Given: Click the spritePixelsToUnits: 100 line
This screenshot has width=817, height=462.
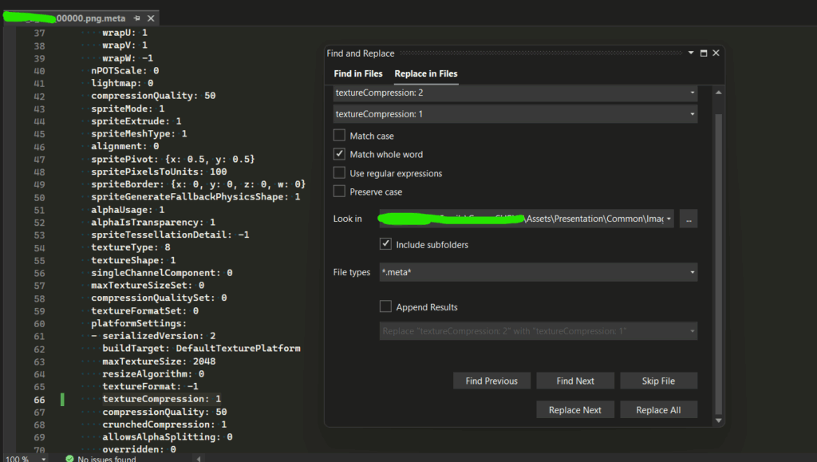Looking at the screenshot, I should pyautogui.click(x=159, y=172).
